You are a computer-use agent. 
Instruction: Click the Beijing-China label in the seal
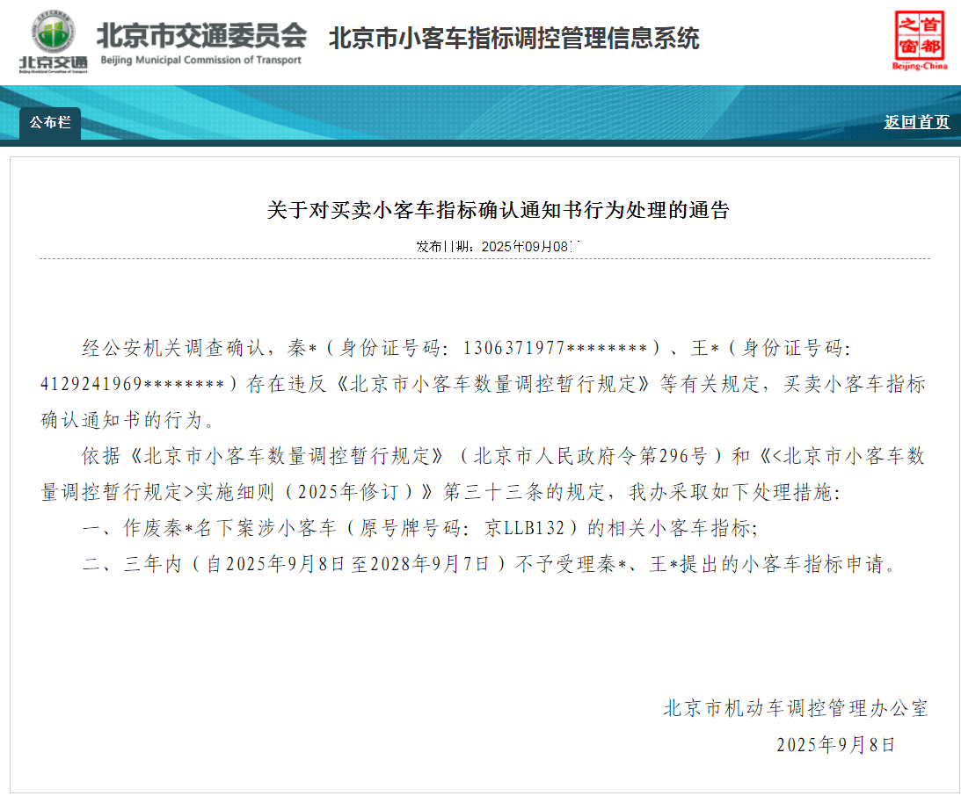(920, 63)
